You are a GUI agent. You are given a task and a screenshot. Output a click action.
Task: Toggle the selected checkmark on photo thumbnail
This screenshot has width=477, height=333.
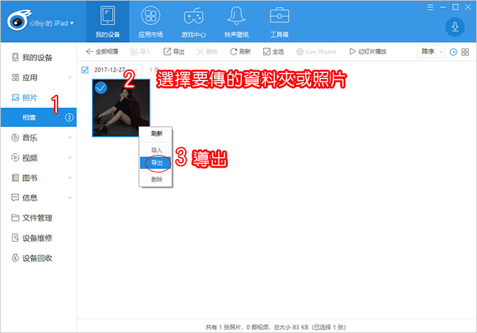click(x=101, y=88)
